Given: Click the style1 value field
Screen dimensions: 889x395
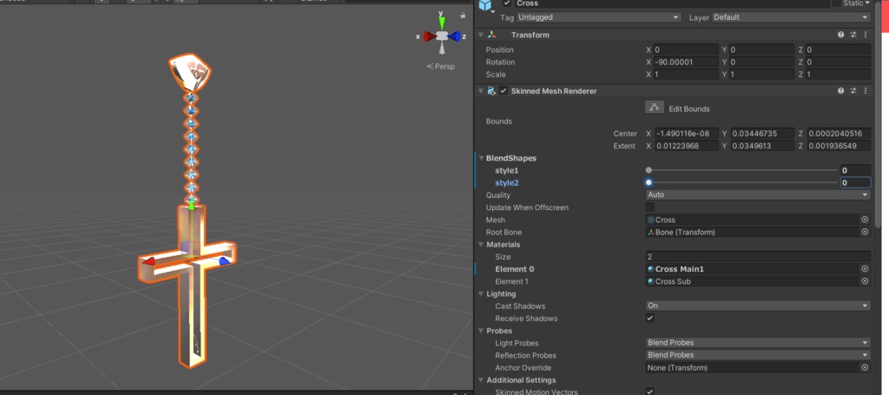Looking at the screenshot, I should 855,170.
